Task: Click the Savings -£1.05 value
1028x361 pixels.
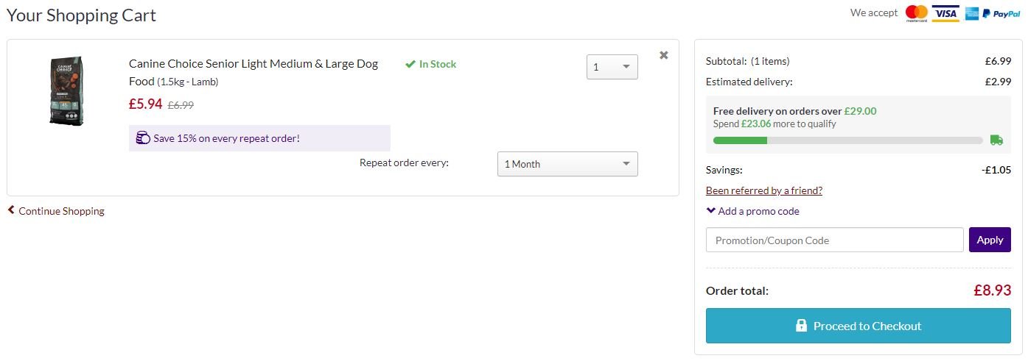Action: pos(996,170)
